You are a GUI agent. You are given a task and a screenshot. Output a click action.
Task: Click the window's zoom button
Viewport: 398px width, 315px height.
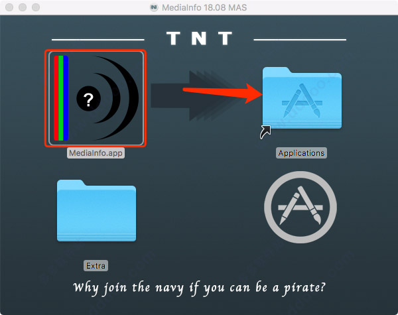click(x=36, y=7)
